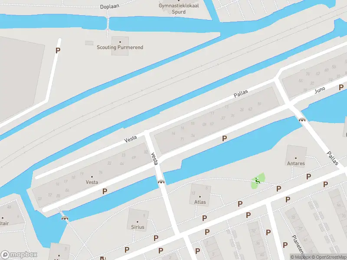Click the footbridge icon near Altair
This screenshot has width=347, height=260.
coord(65,218)
